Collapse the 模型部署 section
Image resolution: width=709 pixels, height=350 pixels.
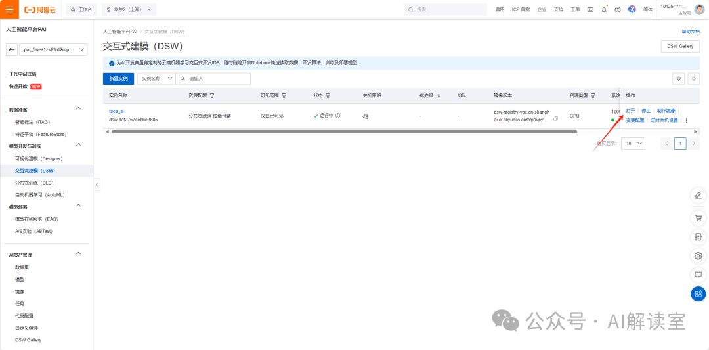click(x=78, y=206)
